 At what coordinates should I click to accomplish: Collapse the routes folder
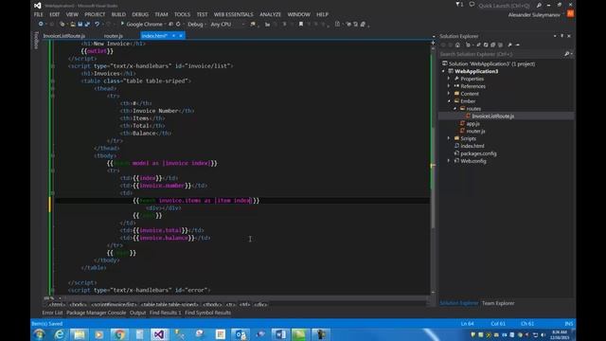pyautogui.click(x=454, y=109)
